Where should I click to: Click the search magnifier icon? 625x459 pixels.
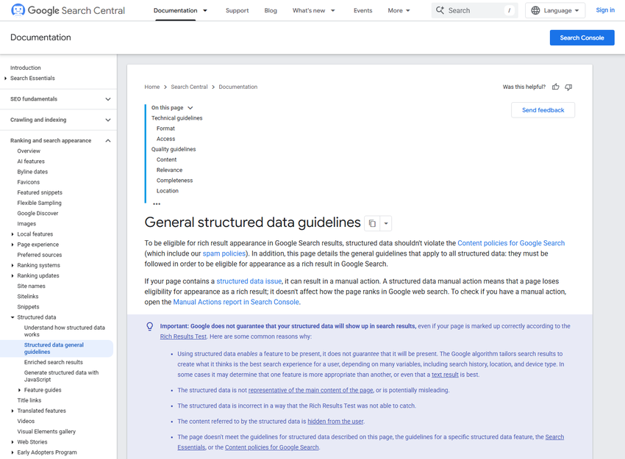440,10
